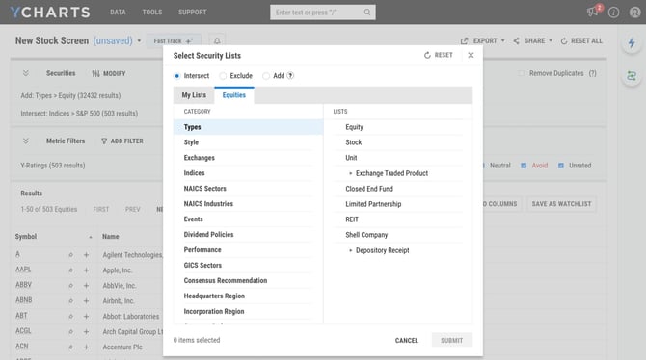Open the info help icon

(613, 13)
